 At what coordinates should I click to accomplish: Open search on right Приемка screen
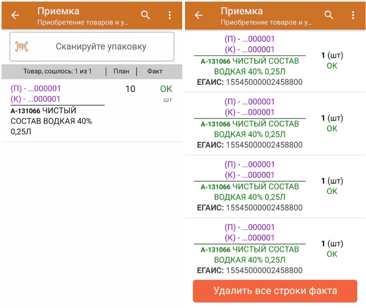tap(329, 15)
